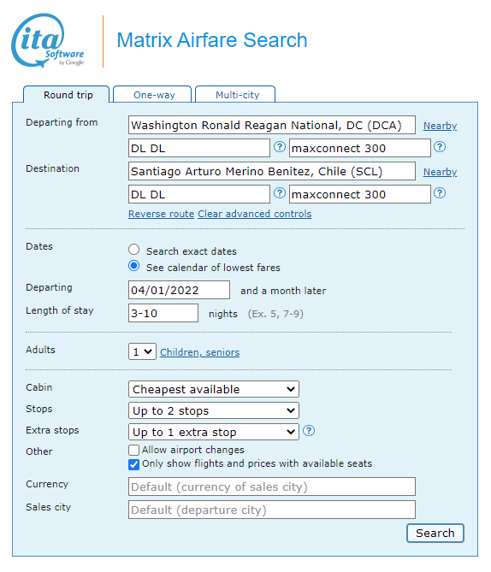
Task: Open the Cabin dropdown showing Cheapest available
Action: tap(214, 389)
